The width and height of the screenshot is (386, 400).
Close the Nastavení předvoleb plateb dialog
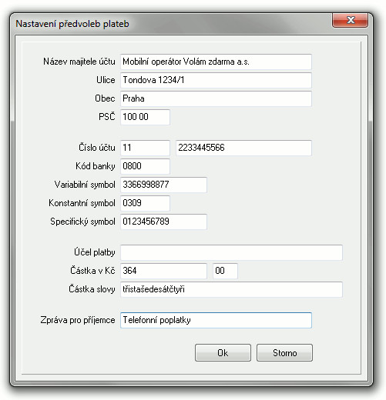351,20
